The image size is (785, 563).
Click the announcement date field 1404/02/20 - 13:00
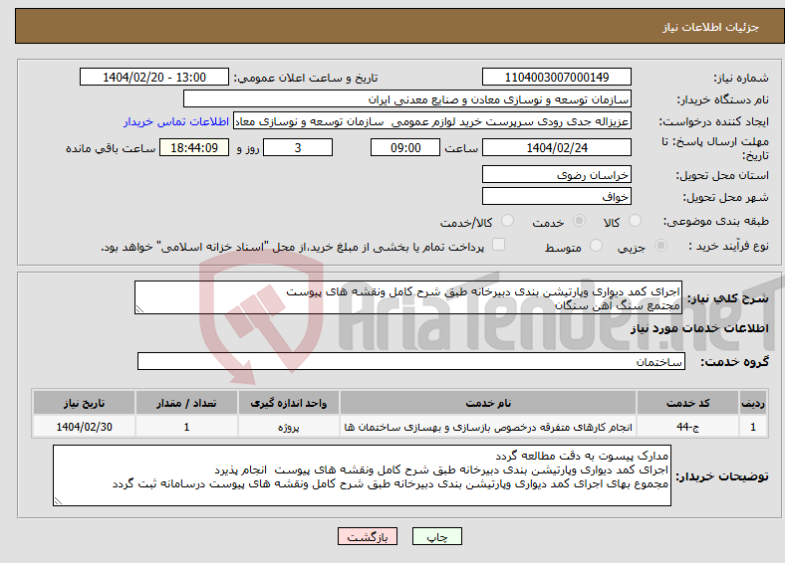154,77
